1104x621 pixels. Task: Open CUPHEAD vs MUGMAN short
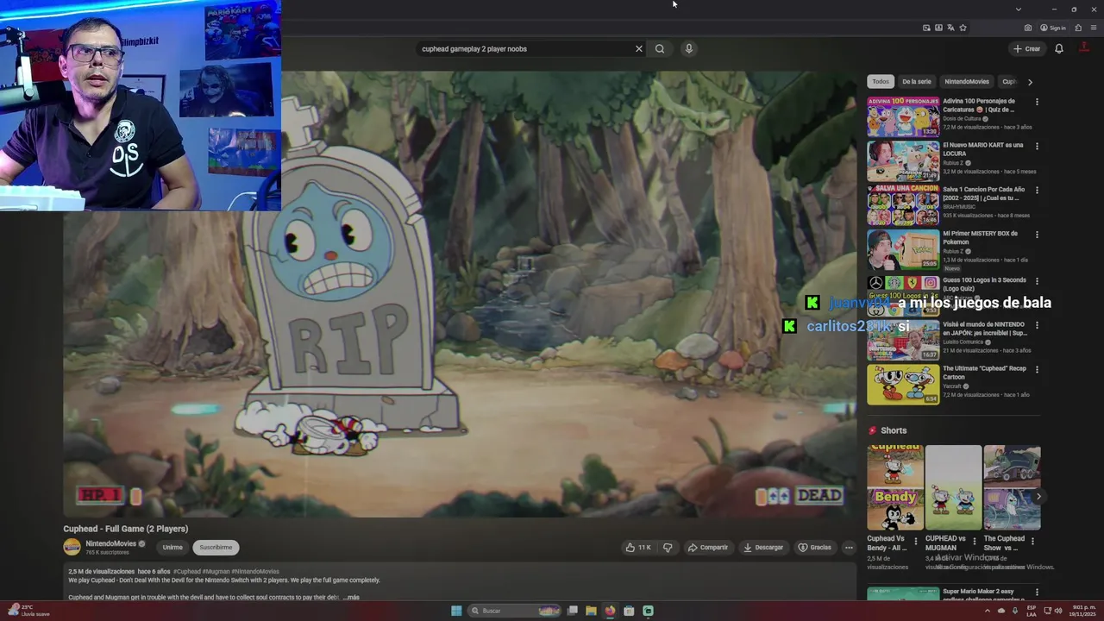tap(953, 487)
